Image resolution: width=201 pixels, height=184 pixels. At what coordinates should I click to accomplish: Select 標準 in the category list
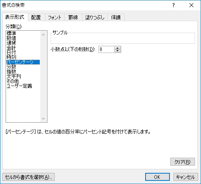coord(12,33)
